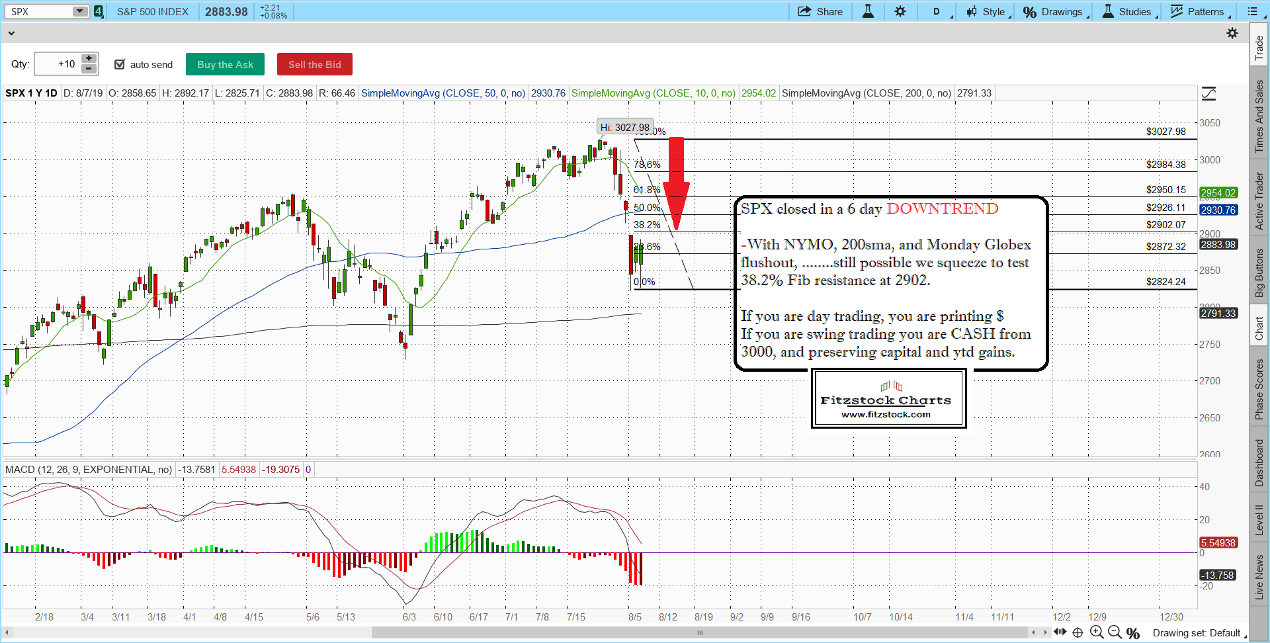Click the horizontal chart scrollbar thumb
Viewport: 1270px width, 643px height.
pyautogui.click(x=699, y=632)
